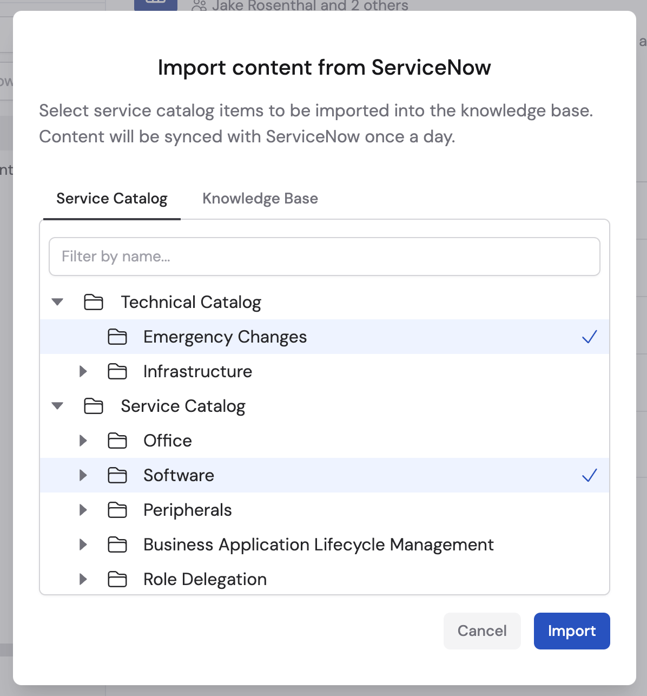Click the Technical Catalog folder icon
This screenshot has height=696, width=647.
(x=94, y=302)
